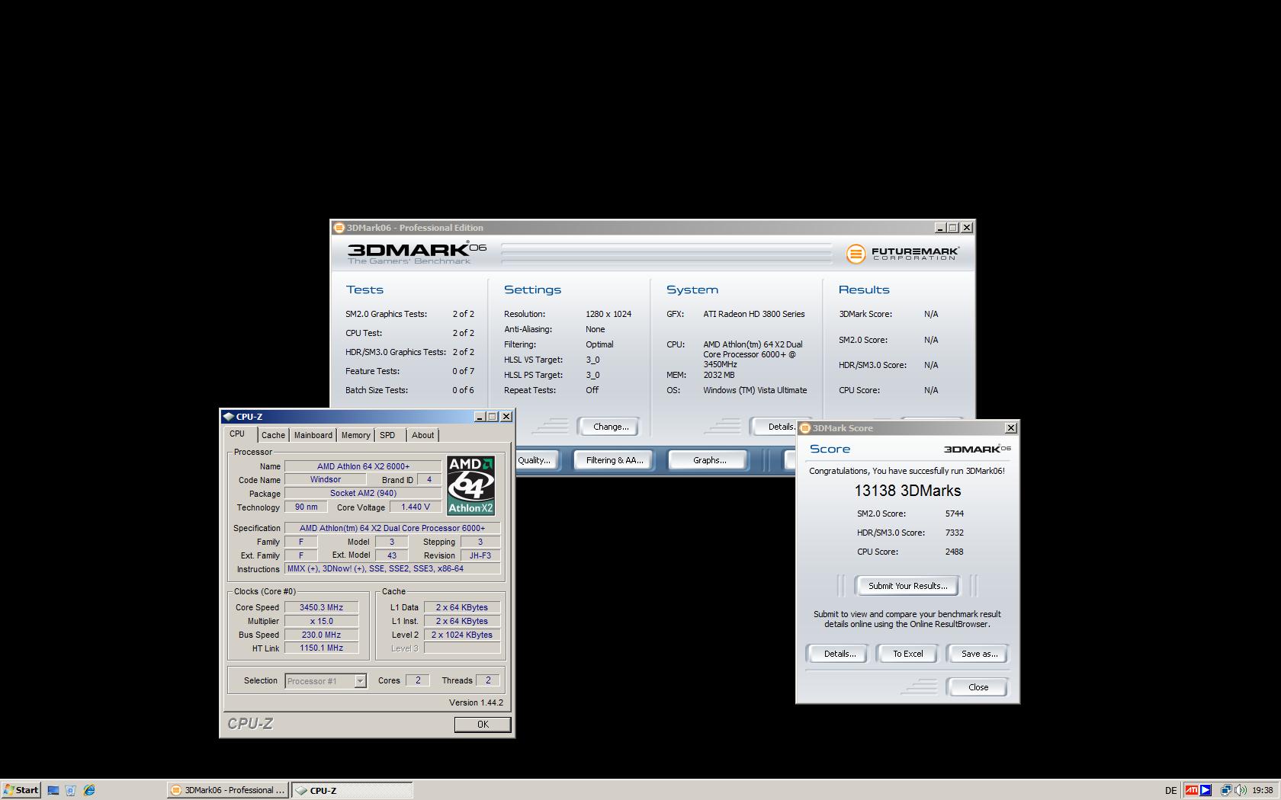This screenshot has width=1281, height=800.
Task: Click the system clock showing 19:38
Action: pos(1262,791)
